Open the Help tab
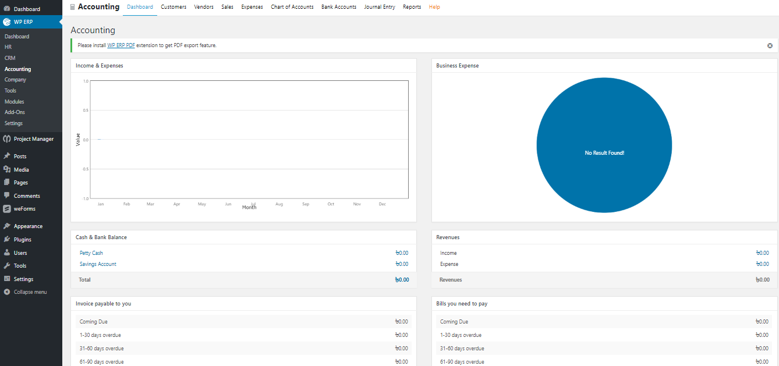779x366 pixels. pyautogui.click(x=434, y=7)
